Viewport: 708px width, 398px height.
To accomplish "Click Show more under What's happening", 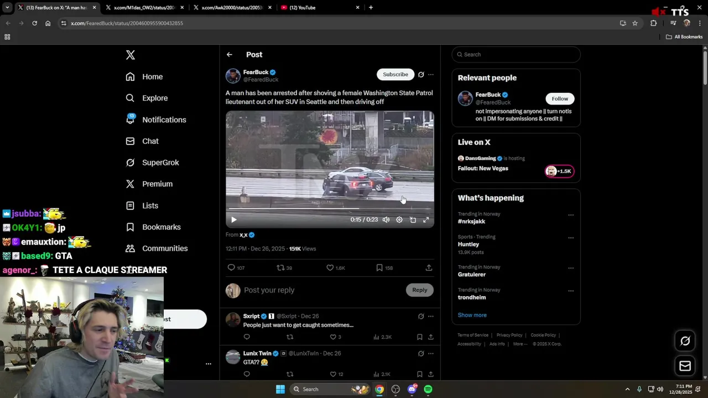I will [x=472, y=315].
